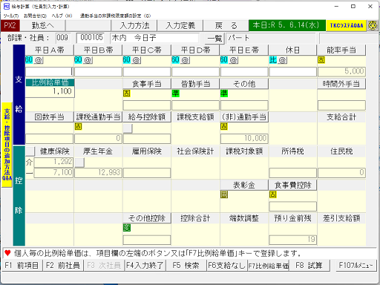Click the green 変 badge under その他控除
Image resolution: width=380 pixels, height=285 pixels.
(127, 228)
